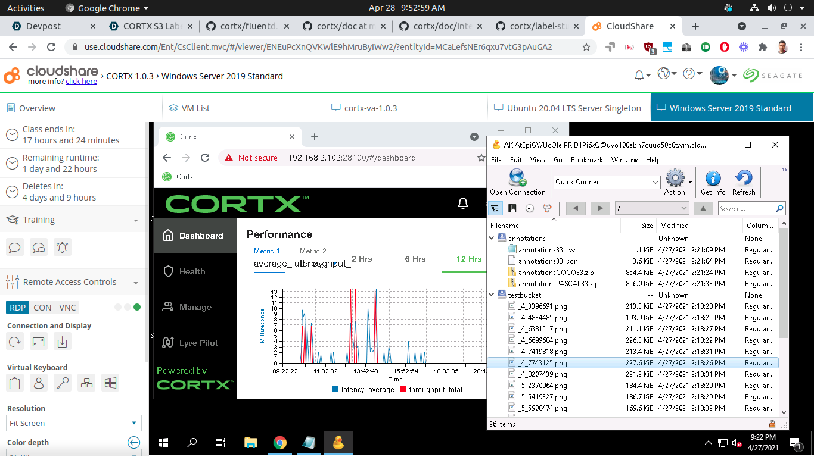Select the 6 Hrs time range
This screenshot has width=814, height=457.
click(415, 259)
